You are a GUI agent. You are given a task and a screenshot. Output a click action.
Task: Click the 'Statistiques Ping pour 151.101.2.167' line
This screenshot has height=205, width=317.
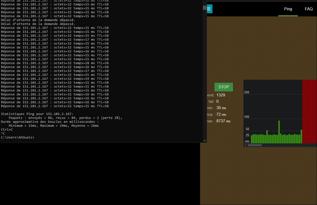click(x=37, y=114)
